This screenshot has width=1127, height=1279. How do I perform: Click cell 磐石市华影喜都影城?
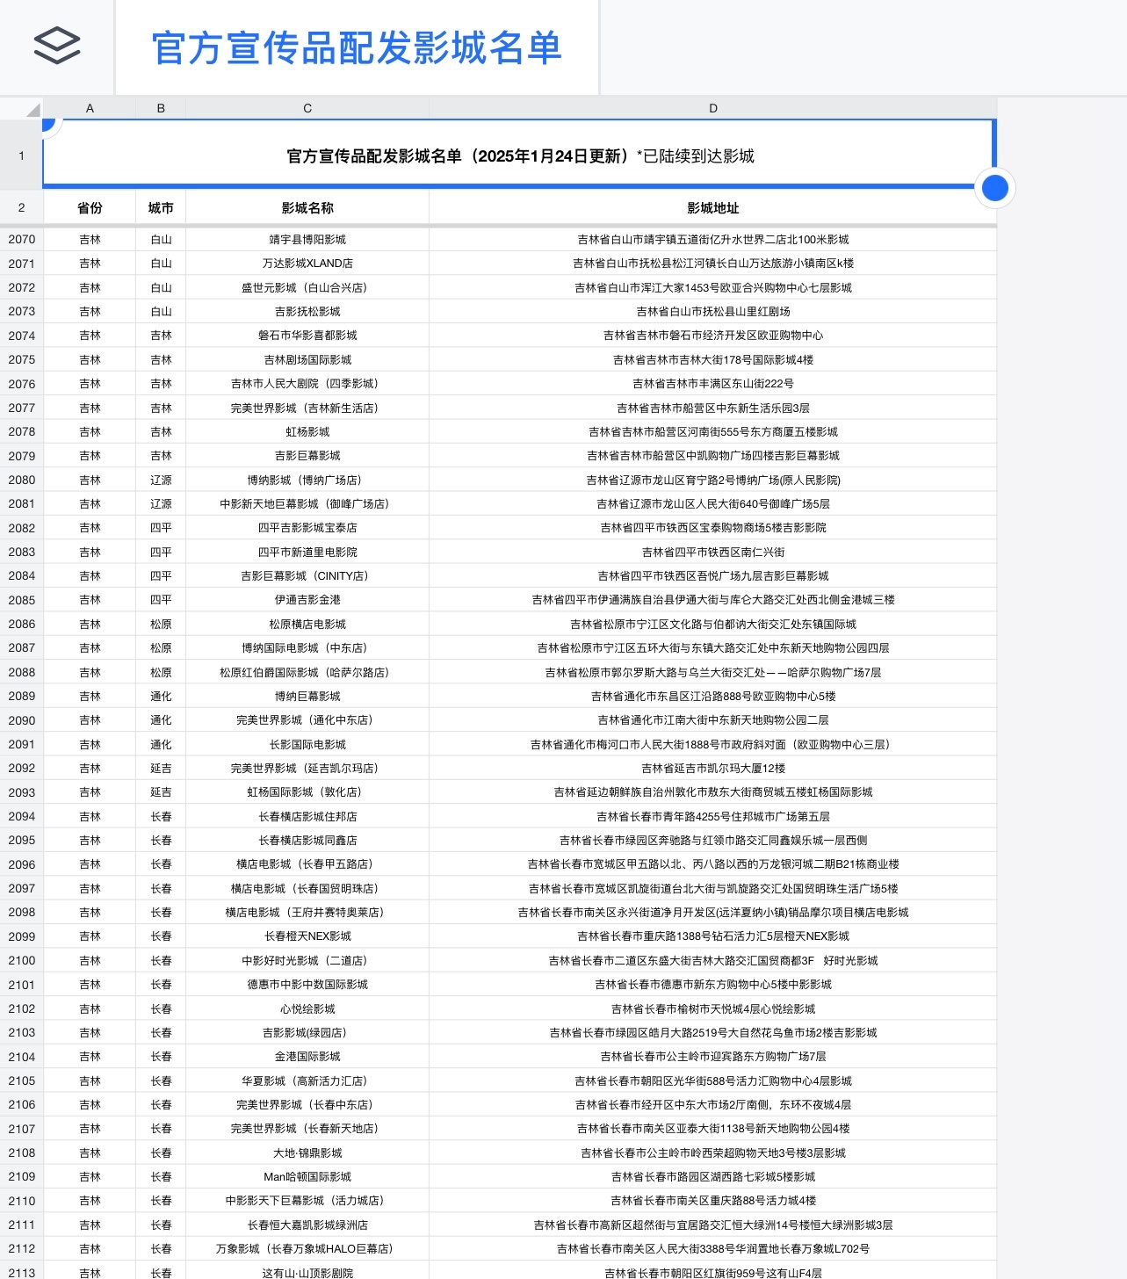click(307, 336)
